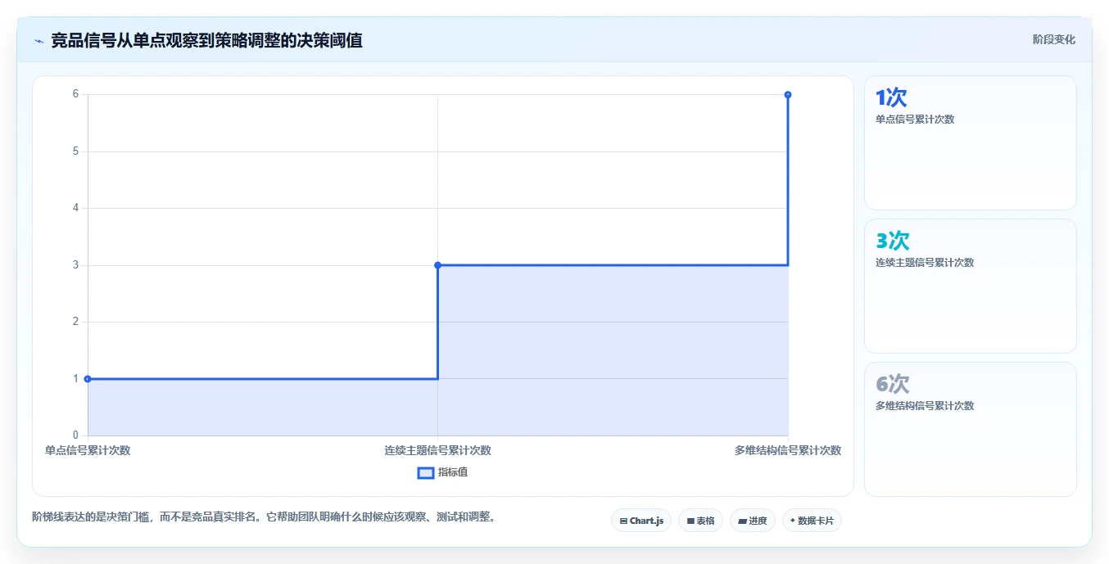The image size is (1109, 564).
Task: Click the x-axis label 连续主题信号累计次数
Action: point(437,450)
